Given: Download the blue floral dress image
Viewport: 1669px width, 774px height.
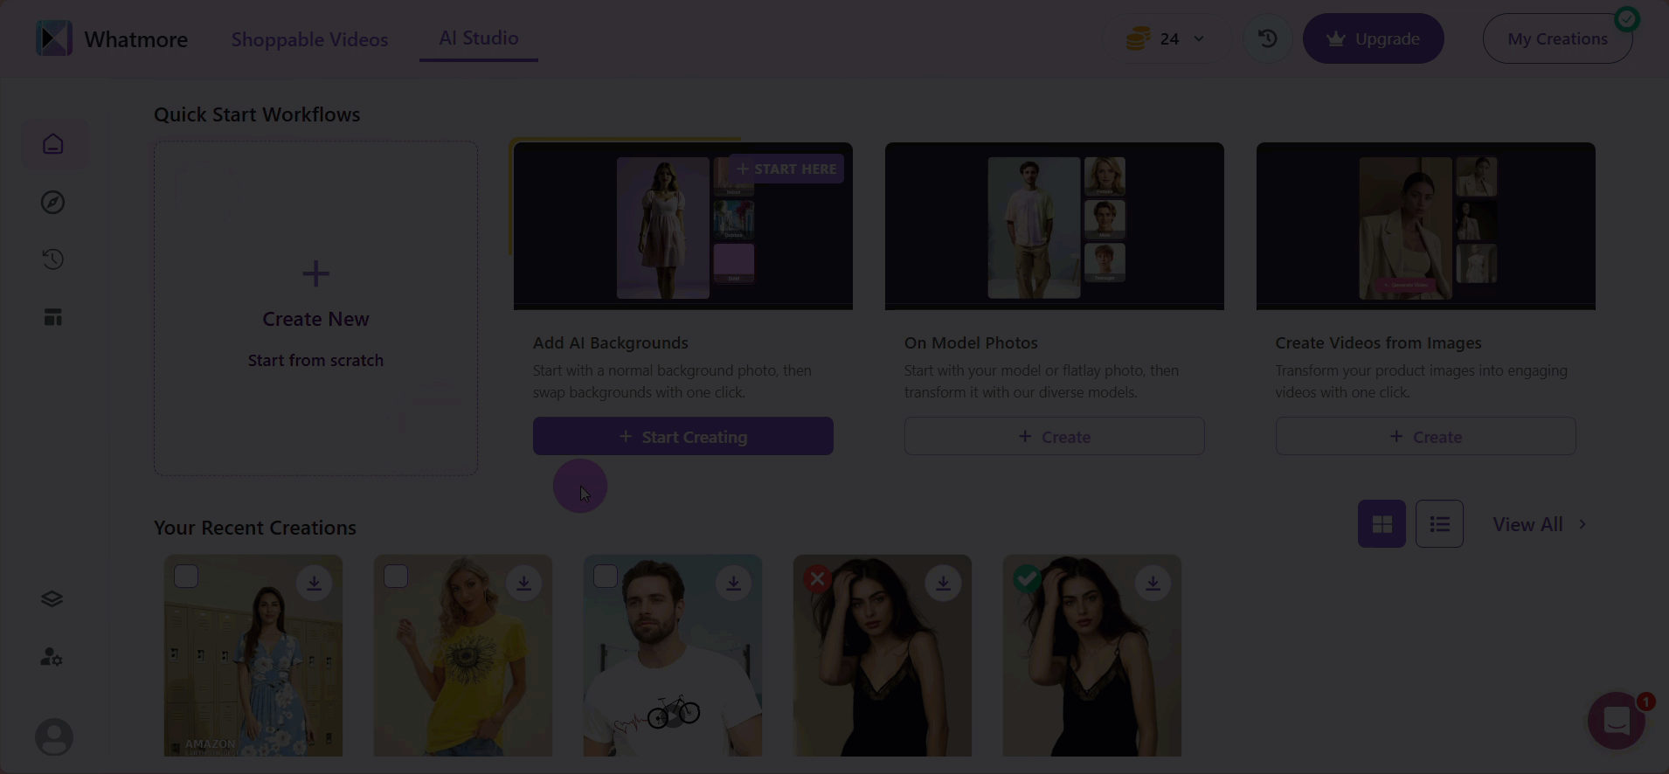Looking at the screenshot, I should click(x=314, y=583).
